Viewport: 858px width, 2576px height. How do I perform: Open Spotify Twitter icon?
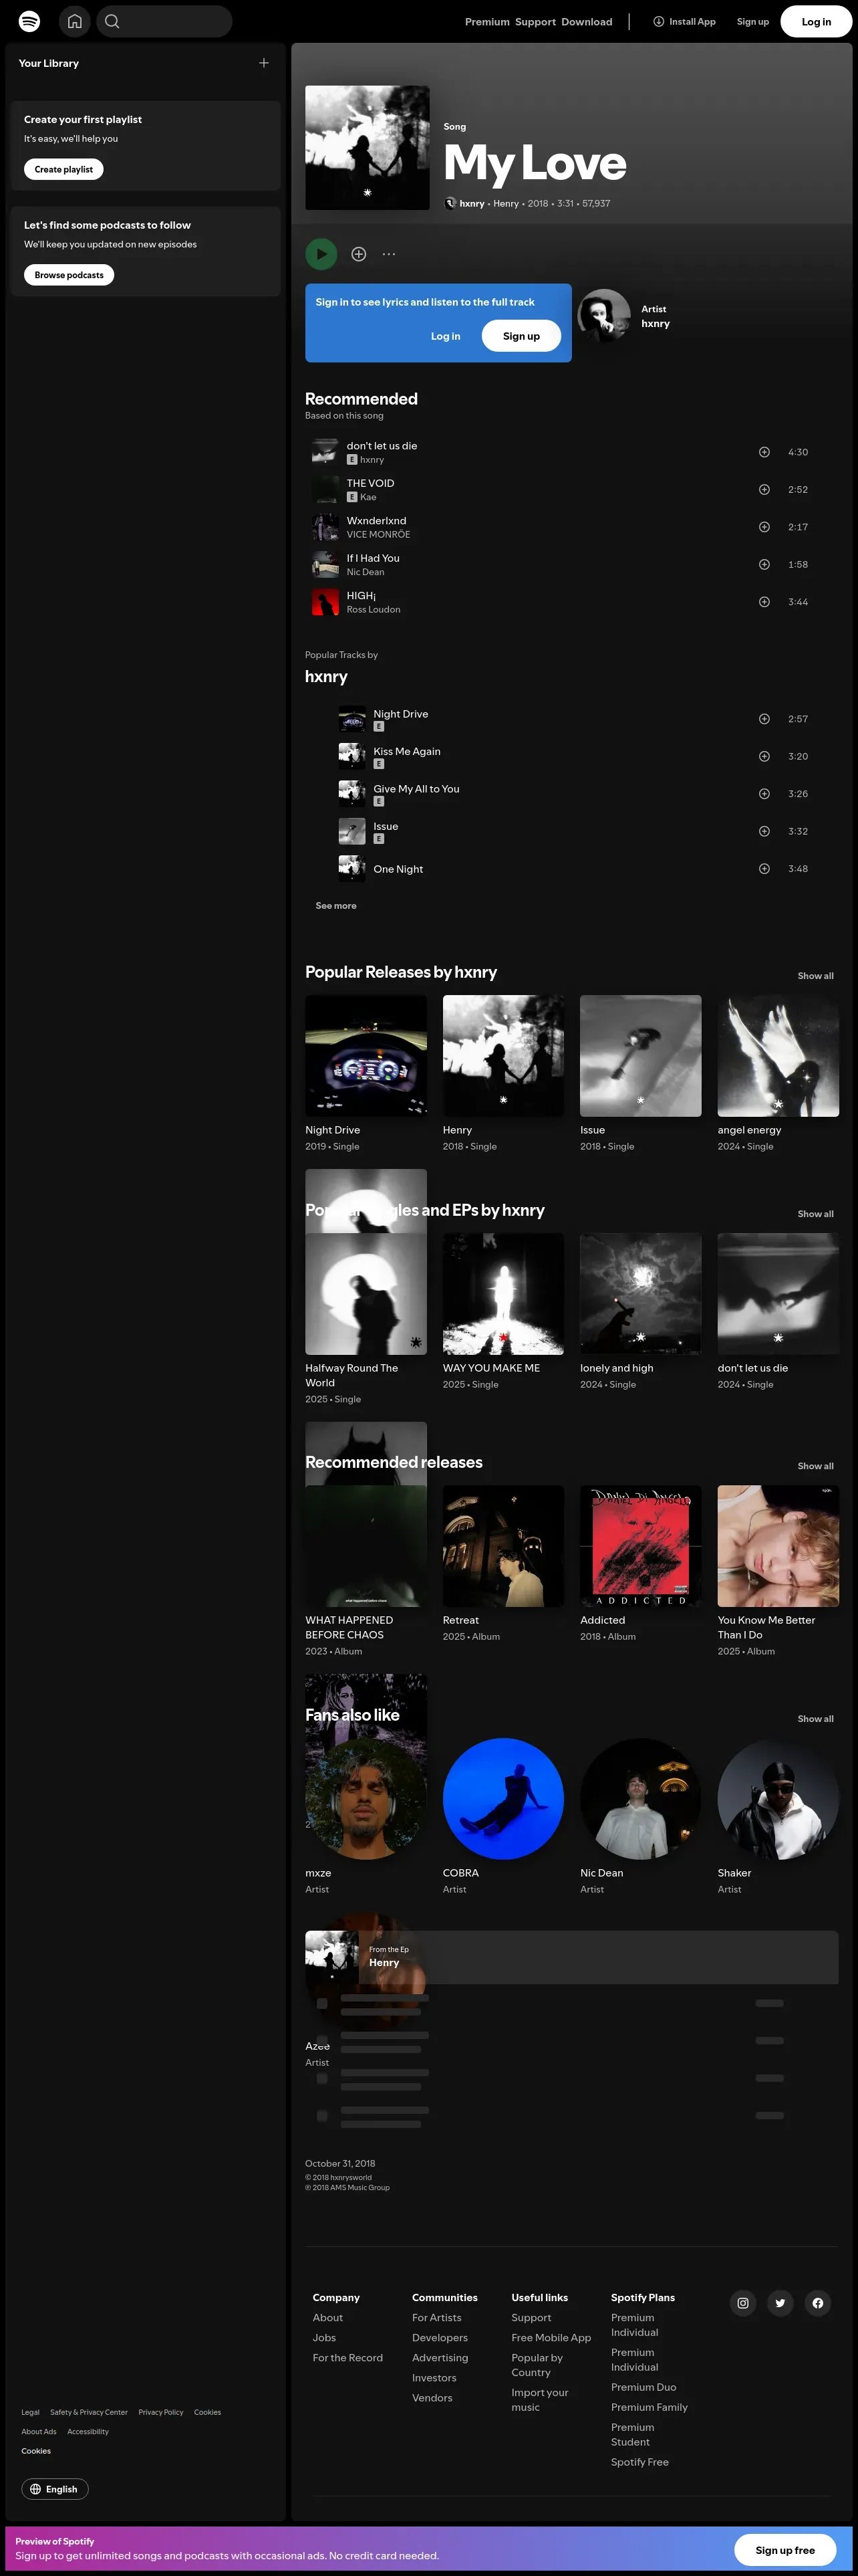click(x=780, y=2303)
